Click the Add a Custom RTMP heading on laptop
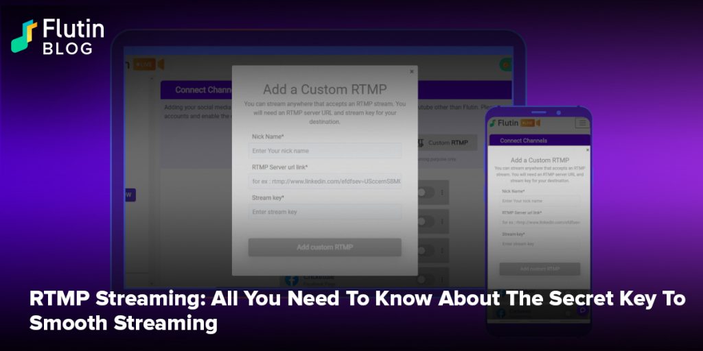This screenshot has width=703, height=351. (325, 90)
